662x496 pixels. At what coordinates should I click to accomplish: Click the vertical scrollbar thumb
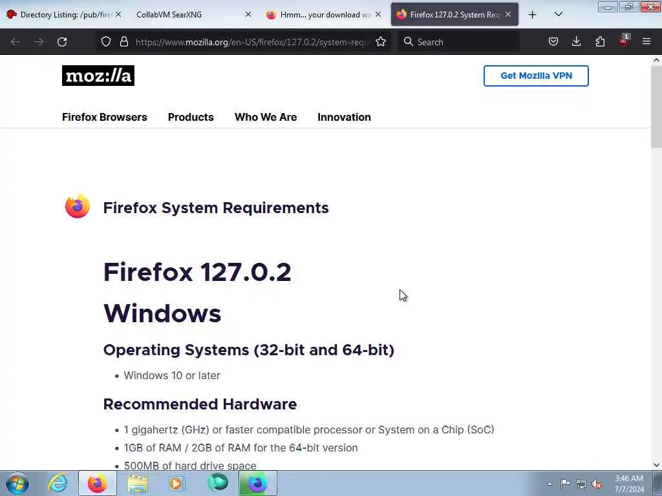656,107
